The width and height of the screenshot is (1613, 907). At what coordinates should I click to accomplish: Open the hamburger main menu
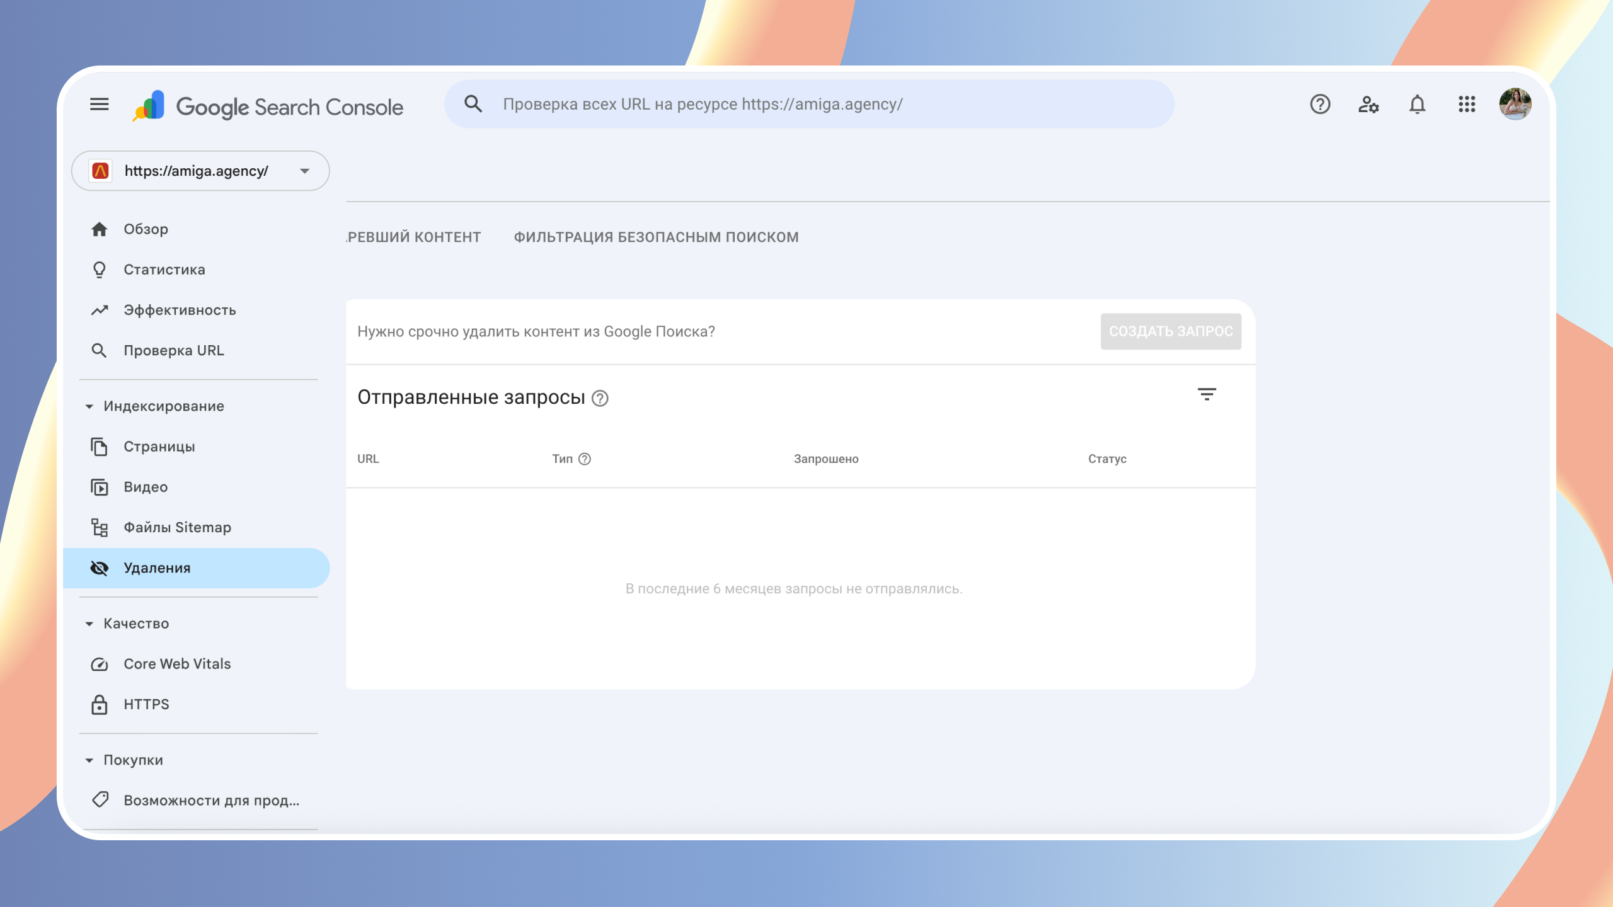[x=99, y=104]
